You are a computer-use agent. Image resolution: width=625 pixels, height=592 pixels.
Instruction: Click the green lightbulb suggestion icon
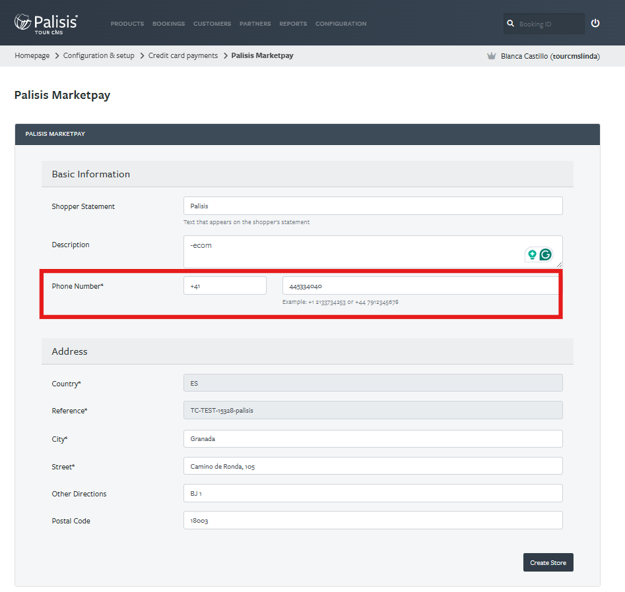532,254
